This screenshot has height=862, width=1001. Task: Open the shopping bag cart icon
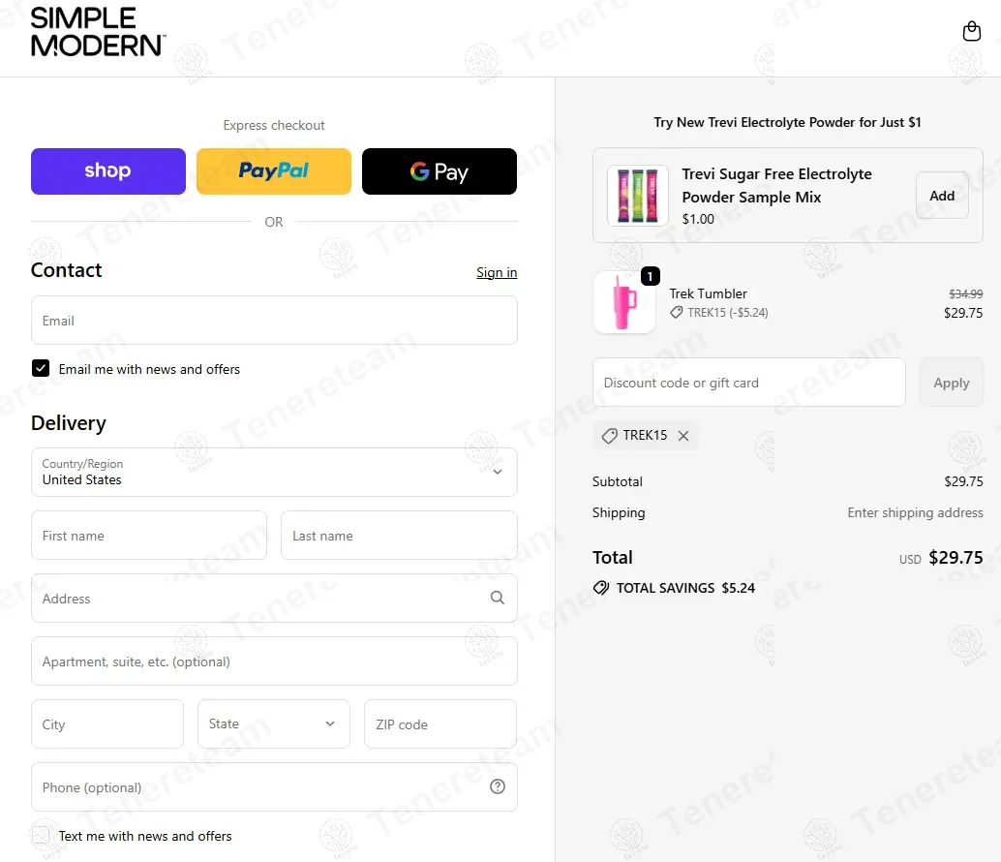click(x=972, y=32)
